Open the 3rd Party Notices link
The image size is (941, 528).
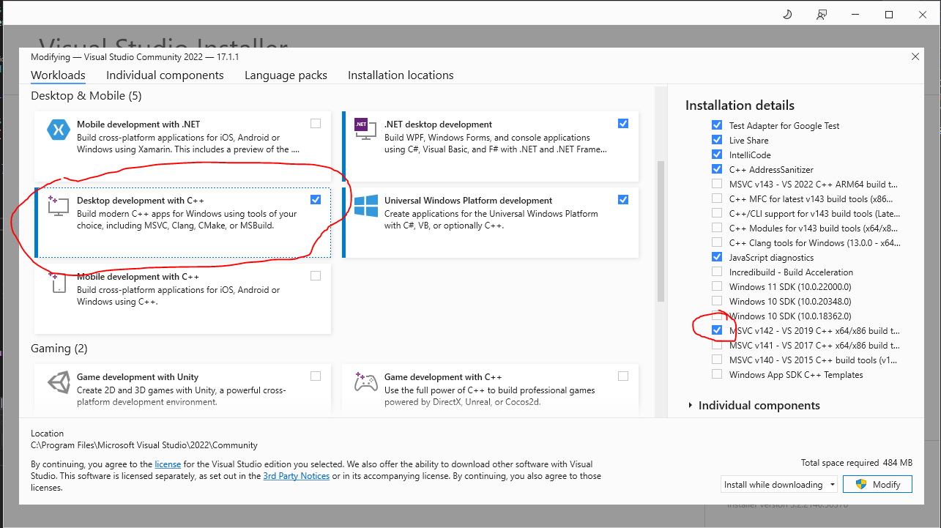click(297, 476)
